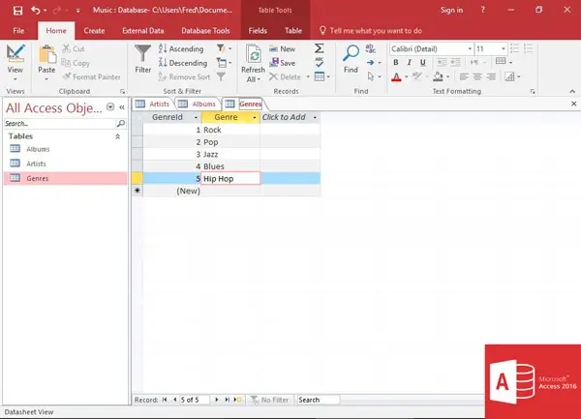Viewport: 581px width, 419px height.
Task: Click the Save icon in title bar
Action: [x=17, y=11]
